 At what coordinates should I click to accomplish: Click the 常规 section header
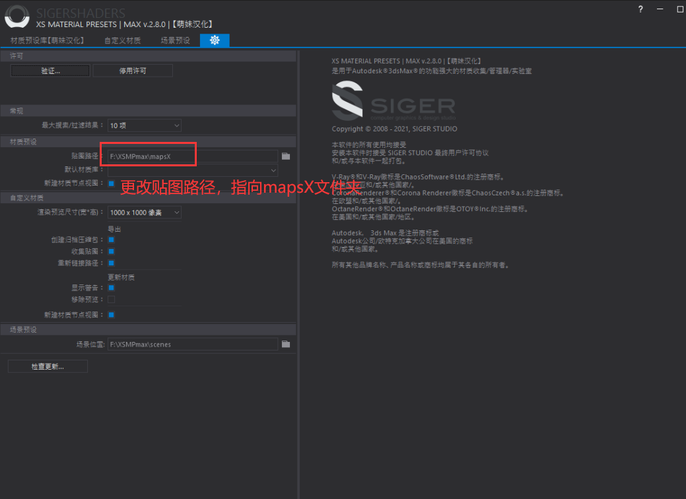(x=149, y=111)
